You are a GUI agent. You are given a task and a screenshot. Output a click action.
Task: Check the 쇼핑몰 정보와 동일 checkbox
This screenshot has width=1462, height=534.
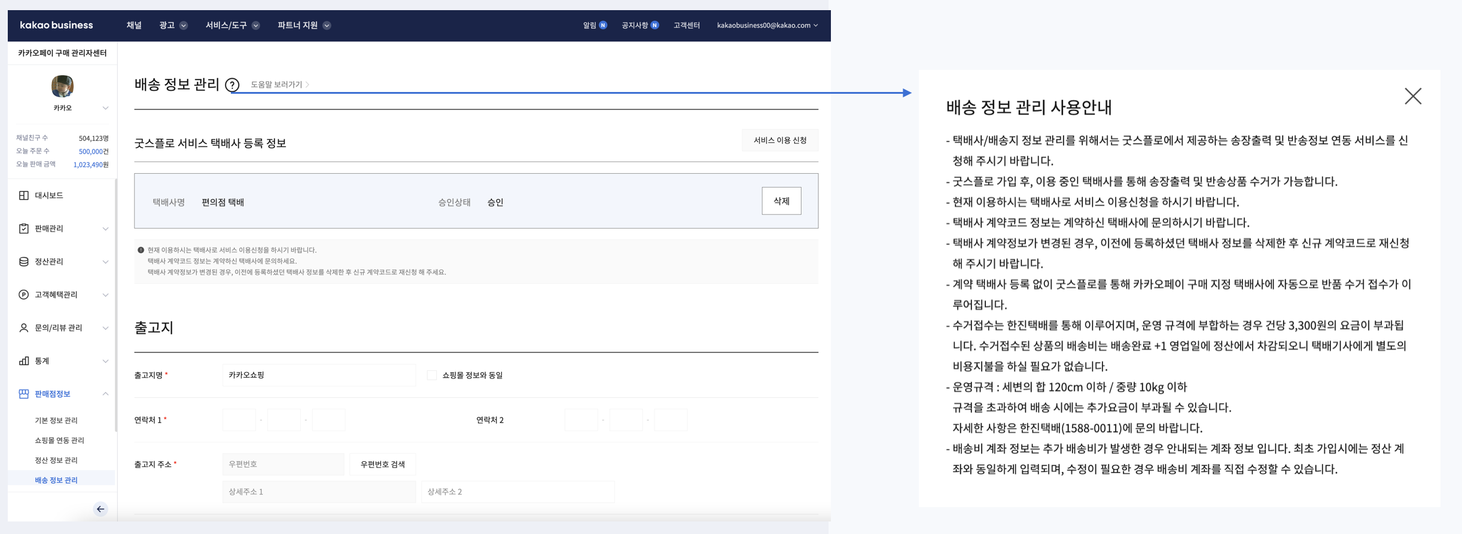coord(432,375)
